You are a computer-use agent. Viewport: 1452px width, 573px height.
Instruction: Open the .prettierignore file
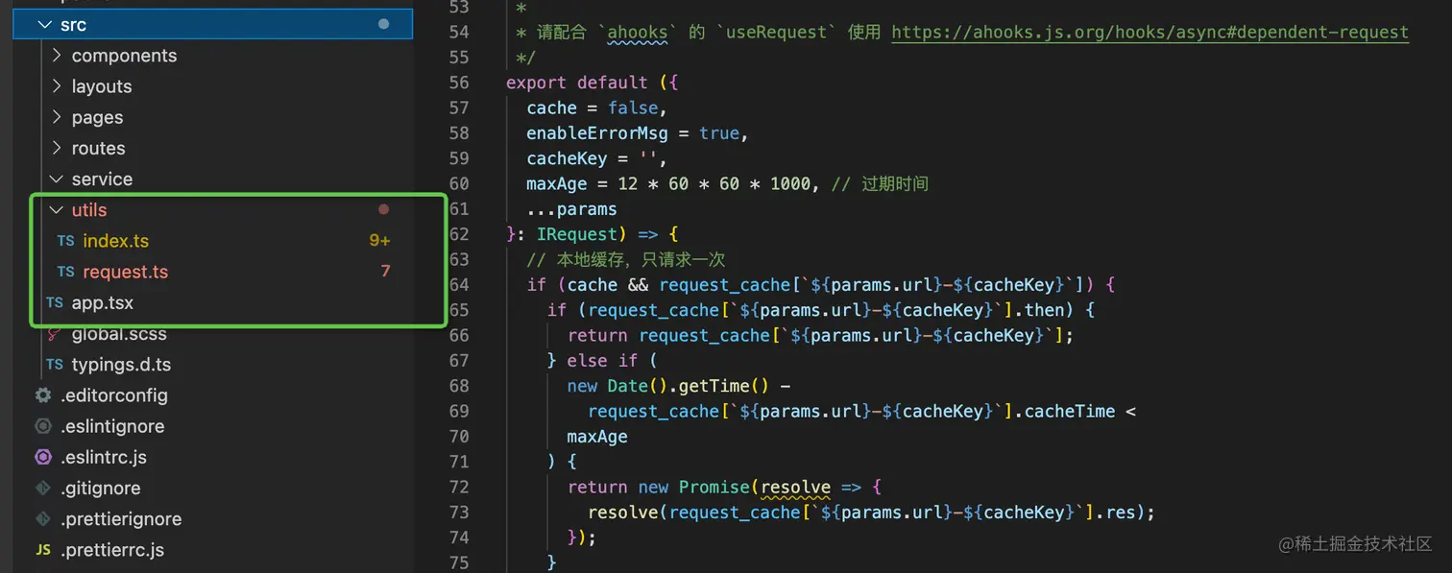[120, 518]
